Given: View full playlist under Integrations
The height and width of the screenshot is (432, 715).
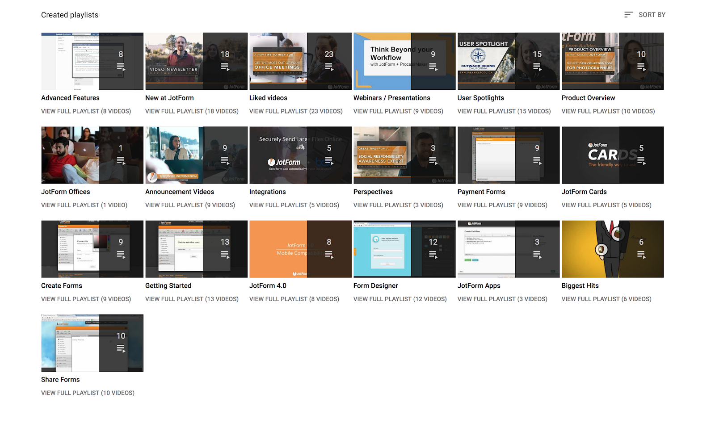Looking at the screenshot, I should pos(294,205).
